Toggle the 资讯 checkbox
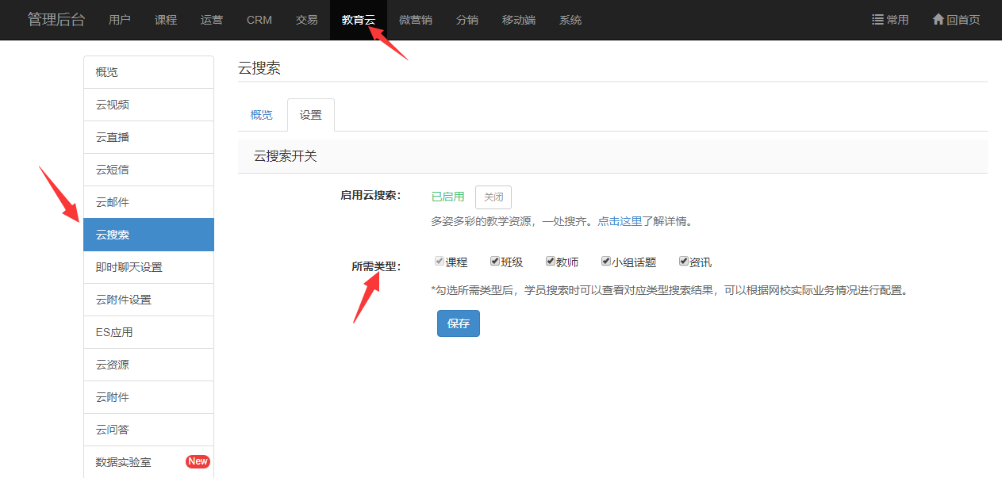The image size is (1002, 478). coord(684,262)
